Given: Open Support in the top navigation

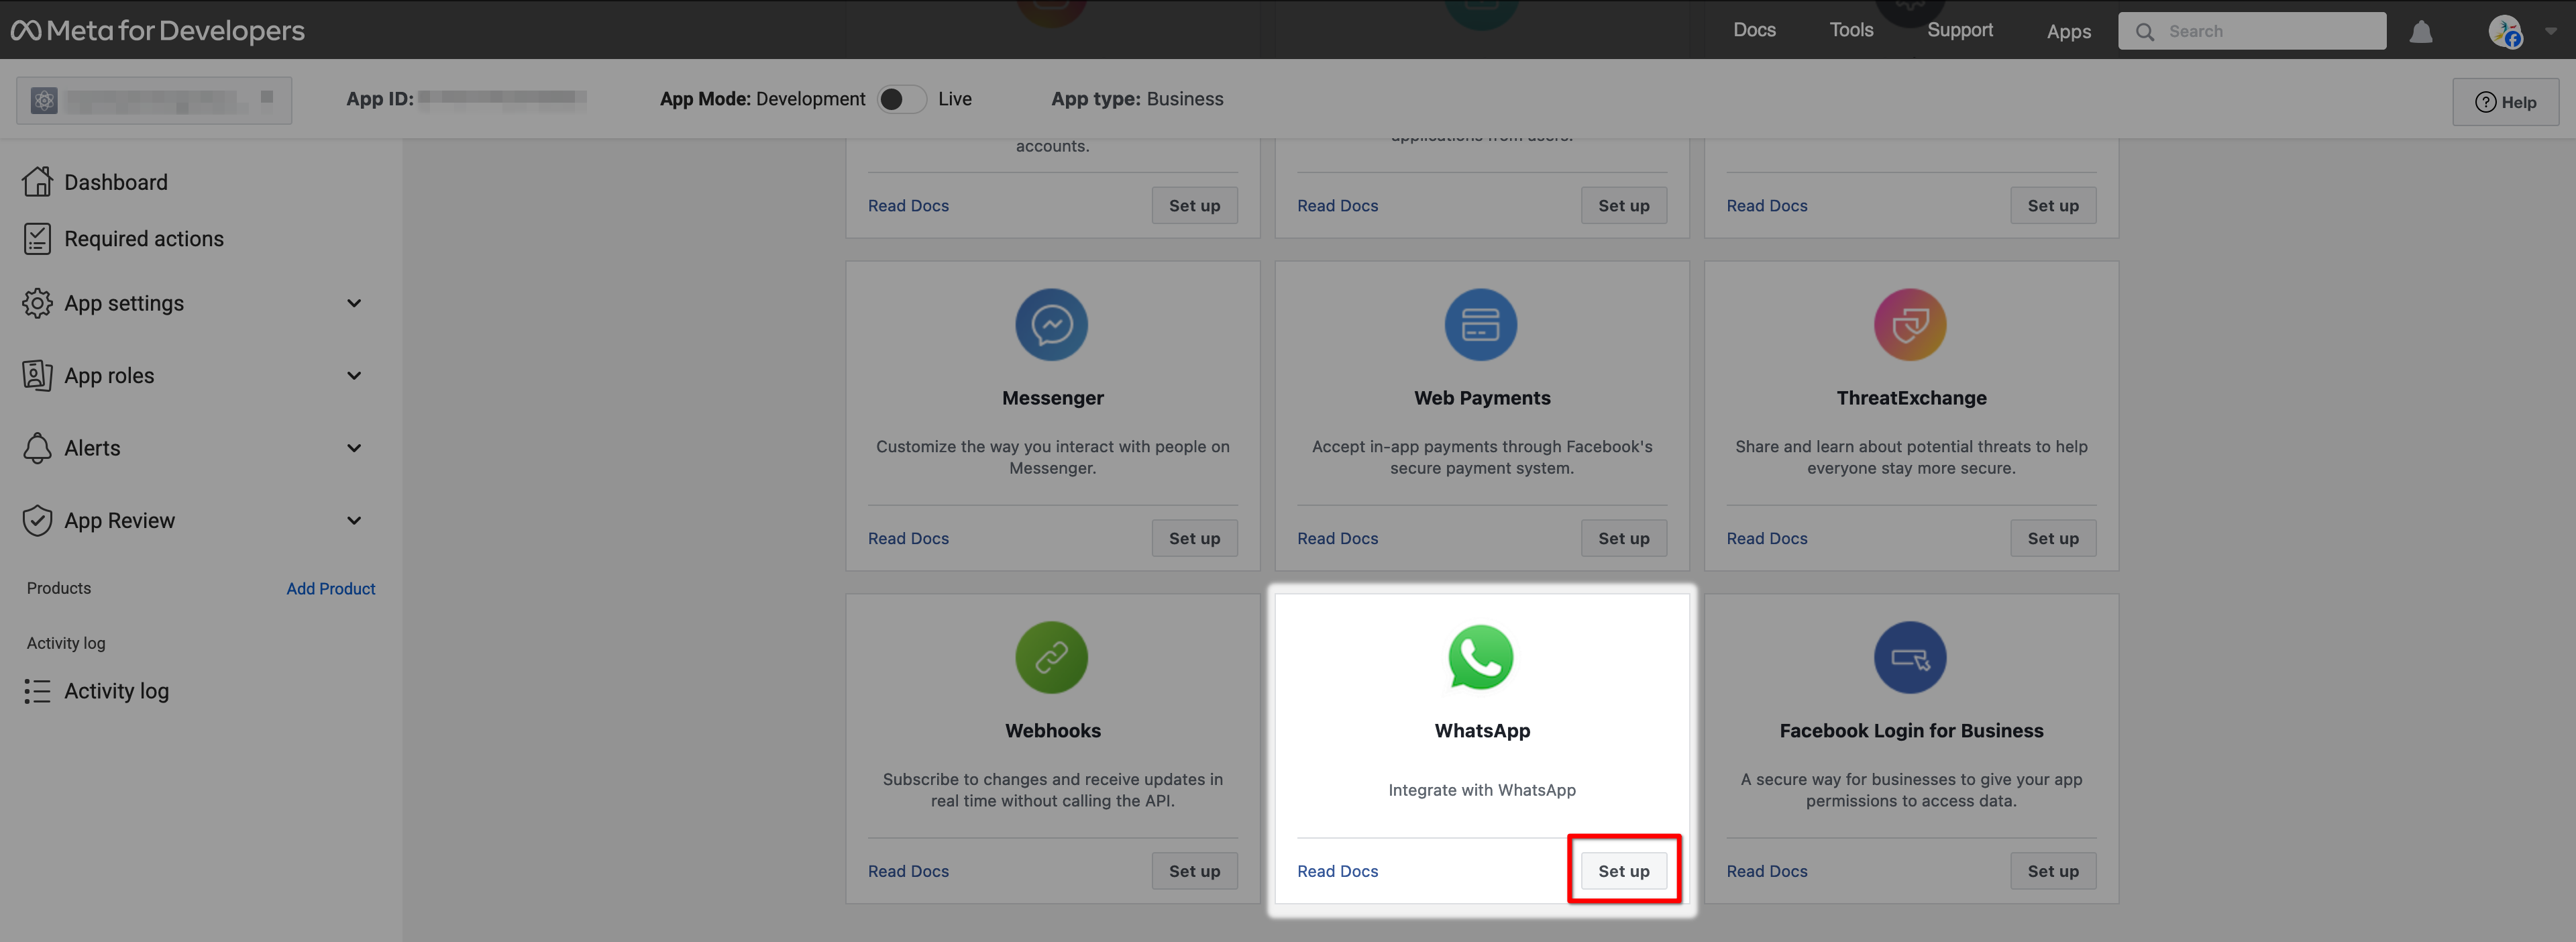Looking at the screenshot, I should [1960, 30].
